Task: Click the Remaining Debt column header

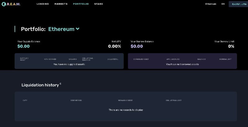Action: (126, 100)
